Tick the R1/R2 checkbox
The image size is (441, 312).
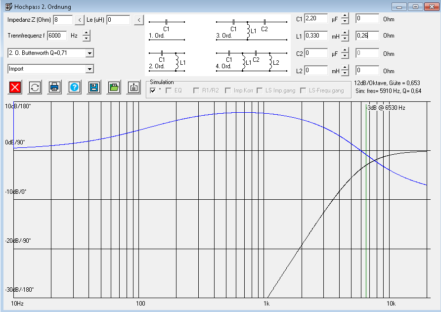tap(196, 90)
